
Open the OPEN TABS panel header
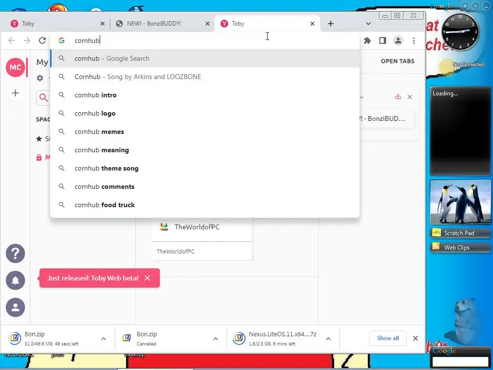[x=397, y=61]
